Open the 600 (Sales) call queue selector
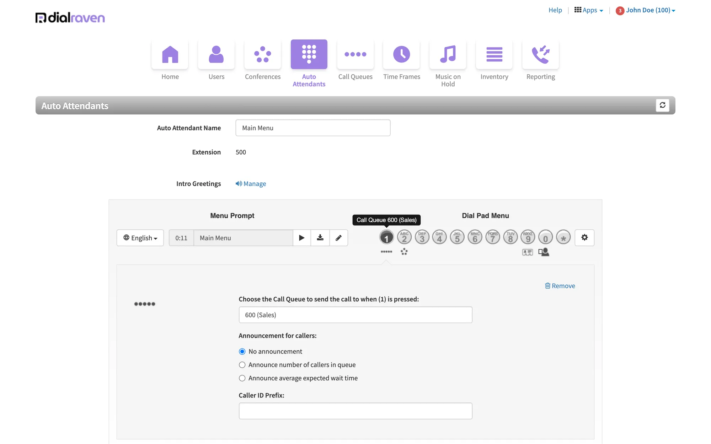 pos(355,315)
